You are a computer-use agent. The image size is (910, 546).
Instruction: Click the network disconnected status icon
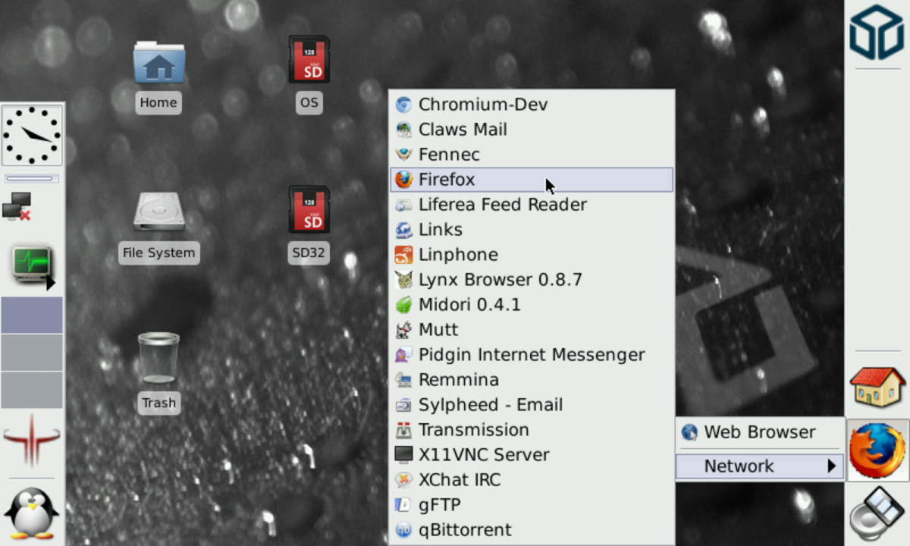click(x=17, y=206)
